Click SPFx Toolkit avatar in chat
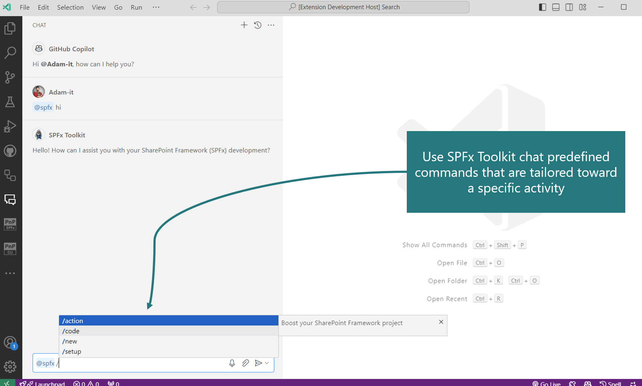 [x=39, y=135]
